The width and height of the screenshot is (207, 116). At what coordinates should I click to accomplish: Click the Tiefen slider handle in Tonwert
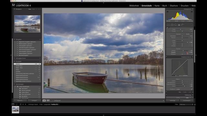(x=187, y=42)
